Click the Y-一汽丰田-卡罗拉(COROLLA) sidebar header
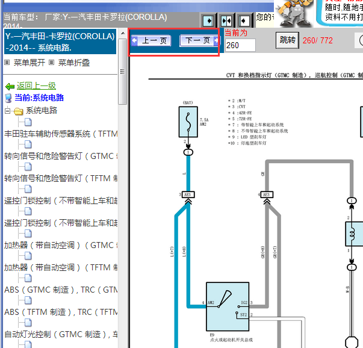Screen dimensions: 363x348 pyautogui.click(x=60, y=42)
